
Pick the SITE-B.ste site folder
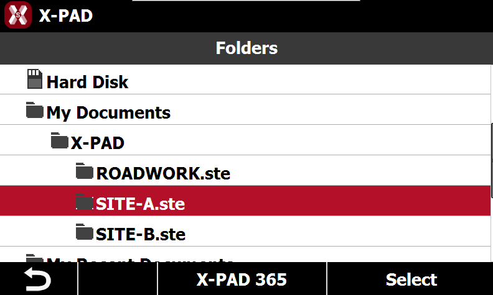coord(245,231)
